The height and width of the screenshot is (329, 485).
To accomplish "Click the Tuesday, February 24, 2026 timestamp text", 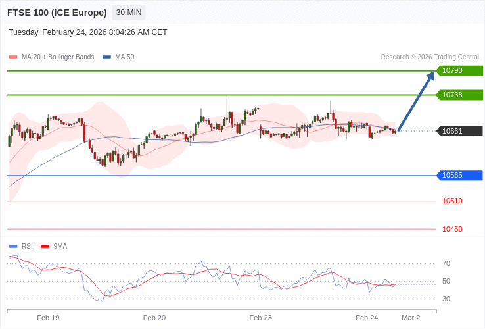I will pyautogui.click(x=88, y=32).
